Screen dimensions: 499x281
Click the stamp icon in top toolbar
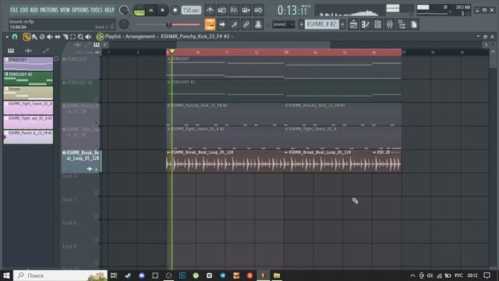click(x=258, y=24)
